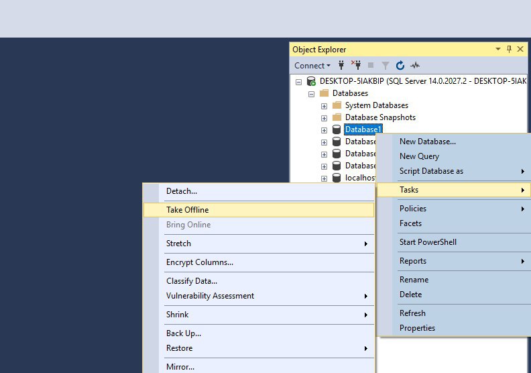The height and width of the screenshot is (373, 531).
Task: Open the Connect dropdown
Action: point(312,65)
